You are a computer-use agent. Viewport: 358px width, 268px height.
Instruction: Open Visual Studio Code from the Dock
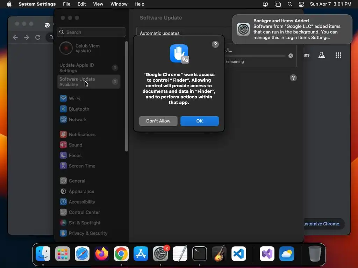[238, 254]
